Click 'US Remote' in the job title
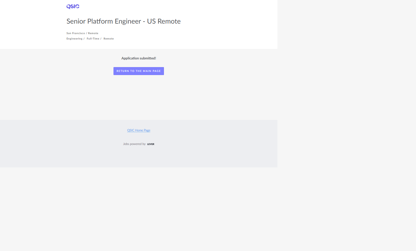This screenshot has width=416, height=251. click(x=164, y=21)
